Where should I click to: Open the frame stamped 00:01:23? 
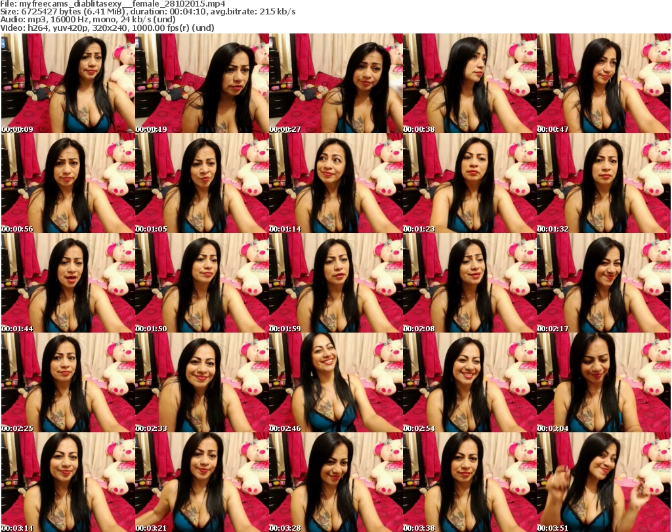pos(470,183)
